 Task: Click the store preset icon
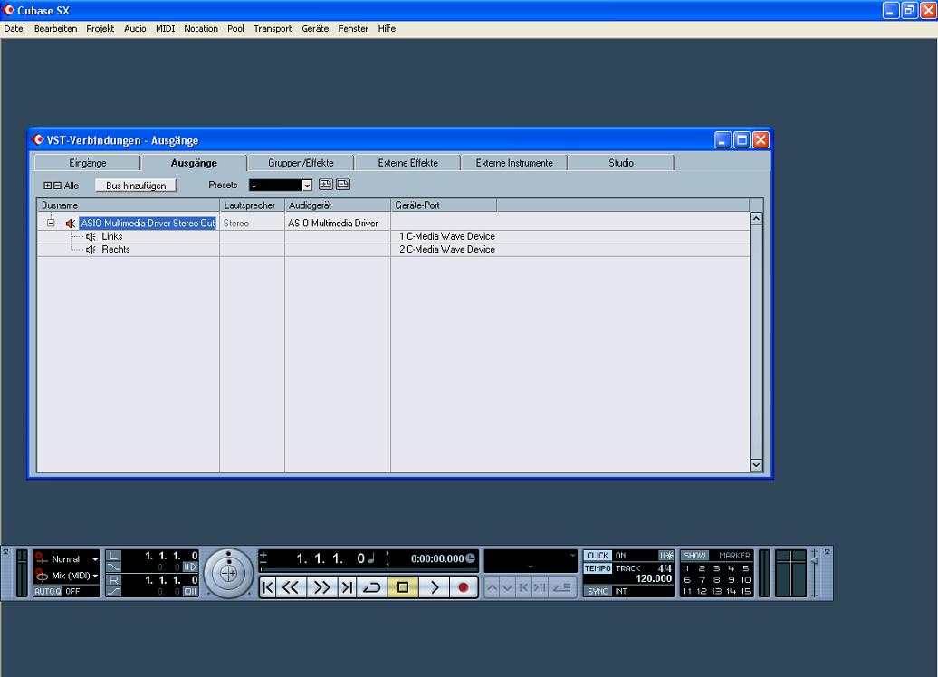tap(326, 185)
